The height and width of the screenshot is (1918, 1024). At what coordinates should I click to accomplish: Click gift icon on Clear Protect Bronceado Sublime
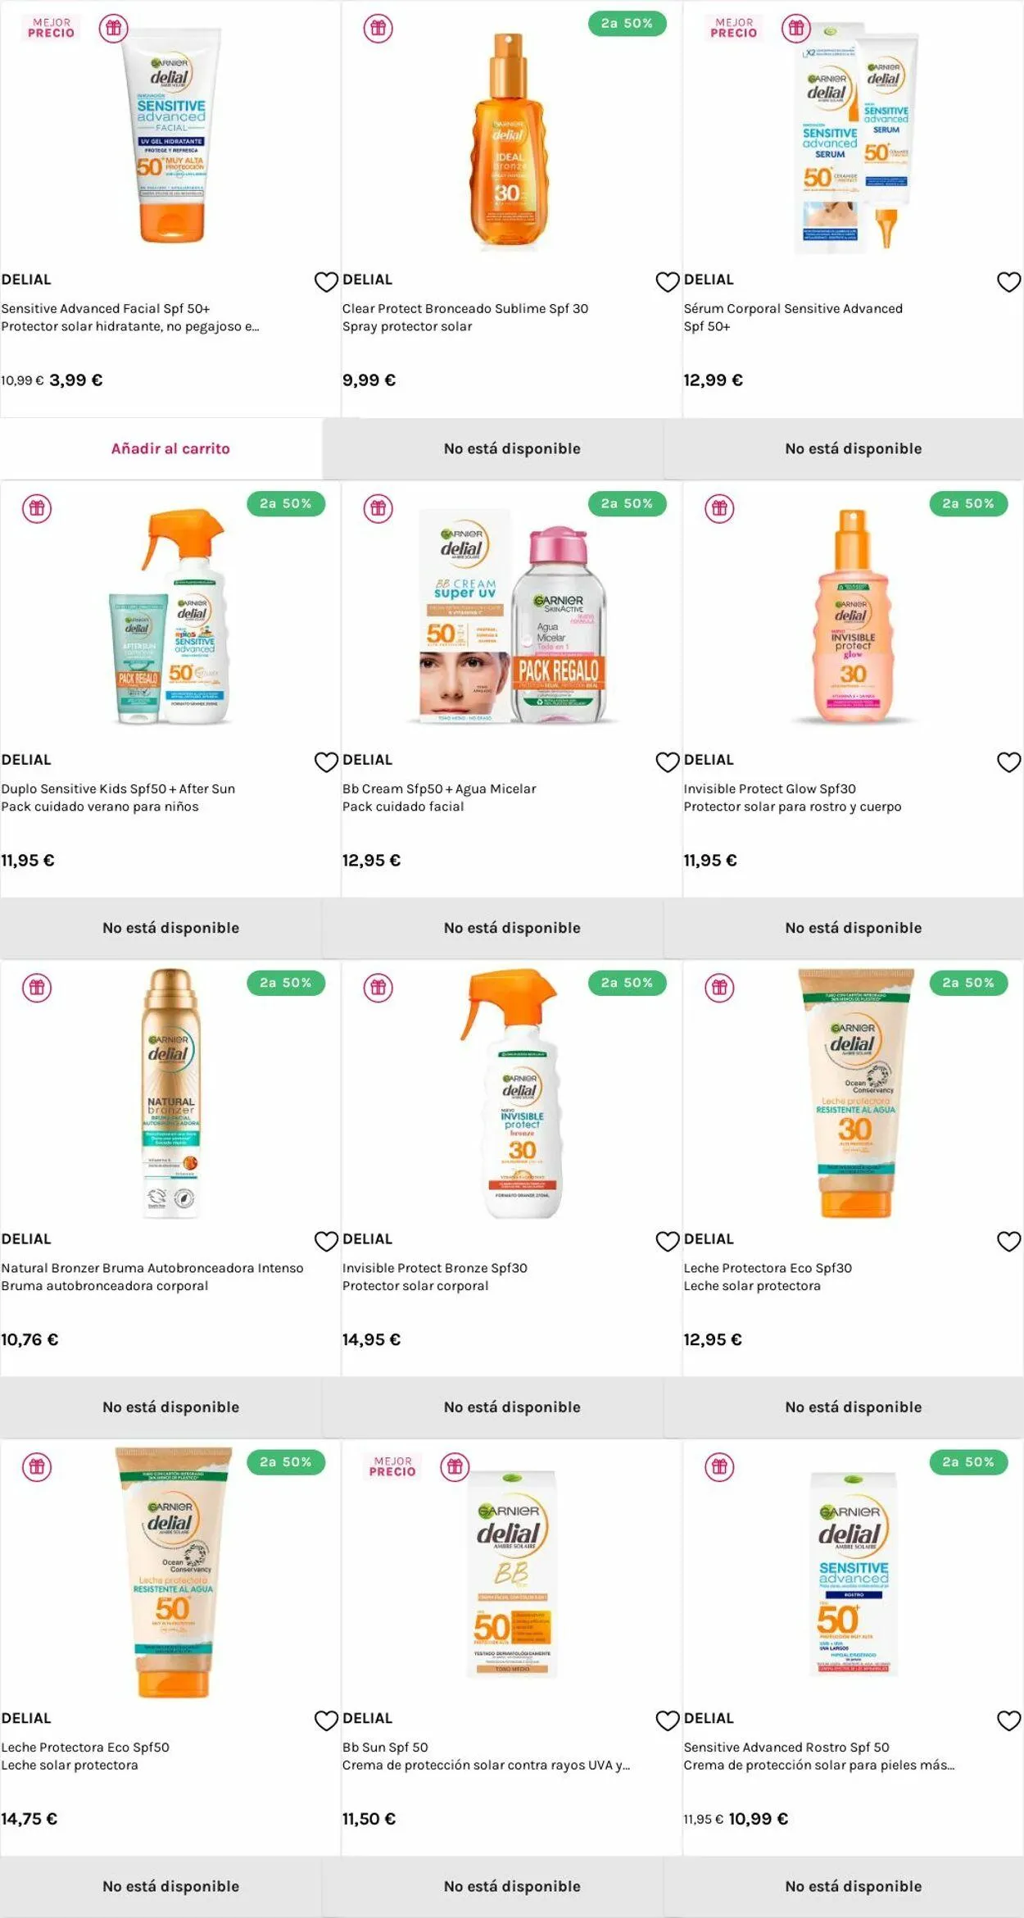378,29
